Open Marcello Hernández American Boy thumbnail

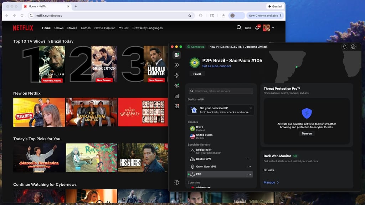click(x=39, y=158)
